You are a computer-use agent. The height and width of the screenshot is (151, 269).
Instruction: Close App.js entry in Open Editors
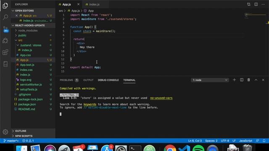coord(16,16)
